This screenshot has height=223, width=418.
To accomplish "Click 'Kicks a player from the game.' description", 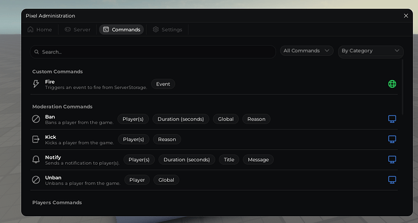I will [79, 143].
